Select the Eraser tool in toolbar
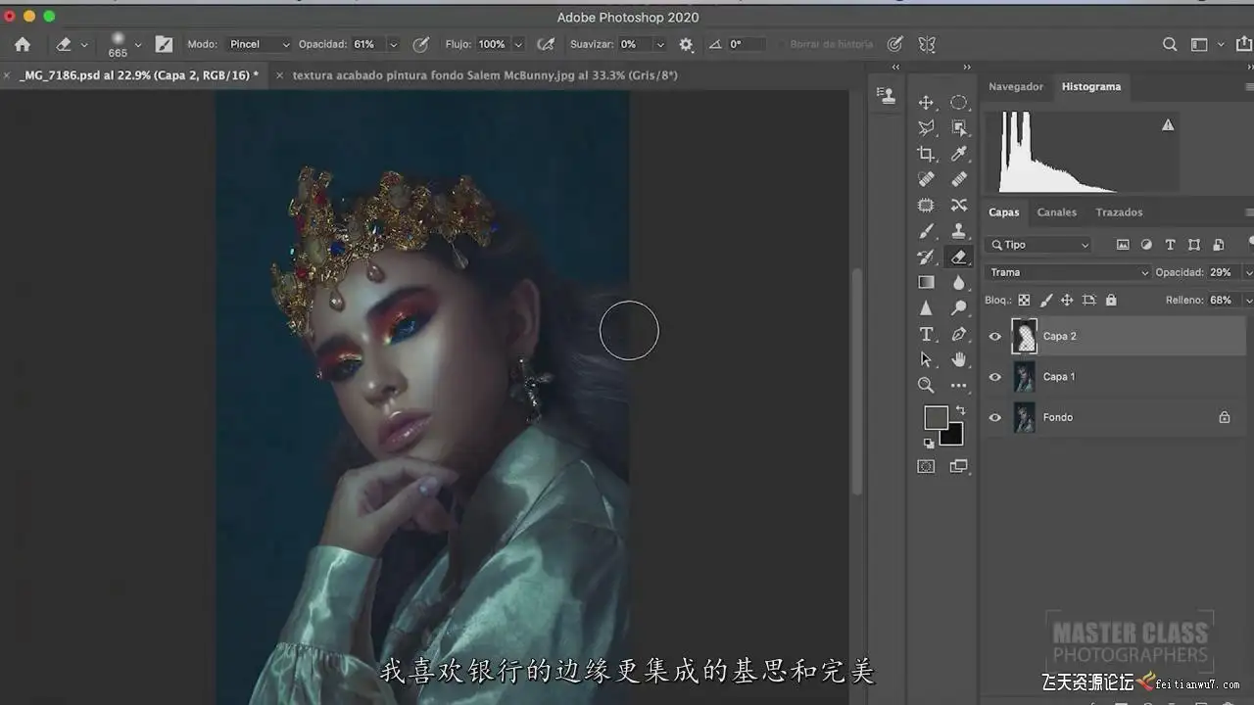The width and height of the screenshot is (1254, 705). [x=959, y=257]
